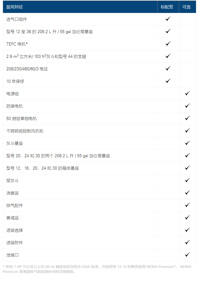The height and width of the screenshot is (293, 200).
Task: Click the checkmark for 电源组 option
Action: click(x=187, y=93)
